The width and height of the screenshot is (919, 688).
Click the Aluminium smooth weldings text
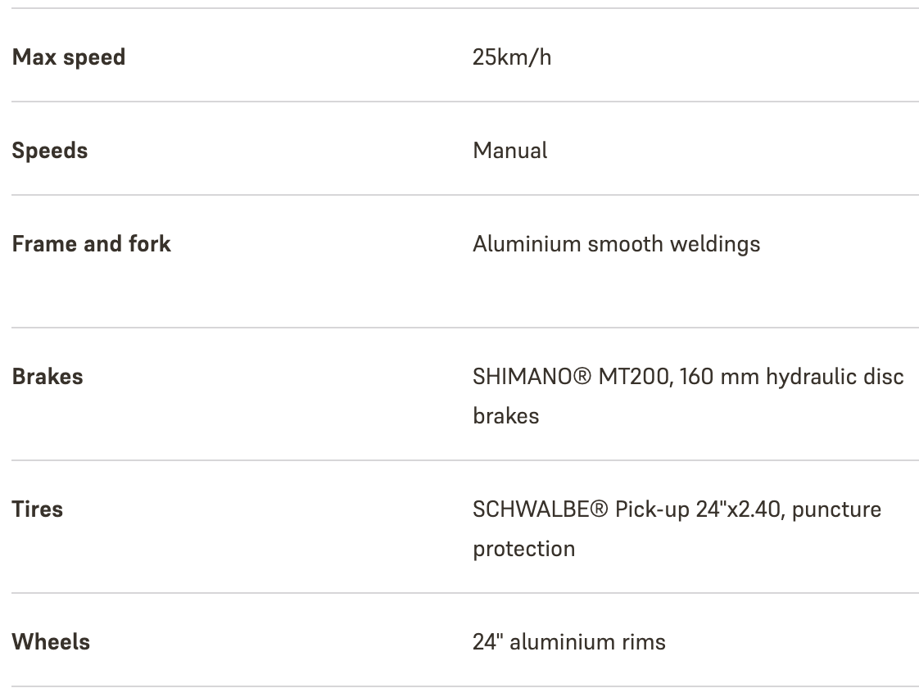(616, 244)
